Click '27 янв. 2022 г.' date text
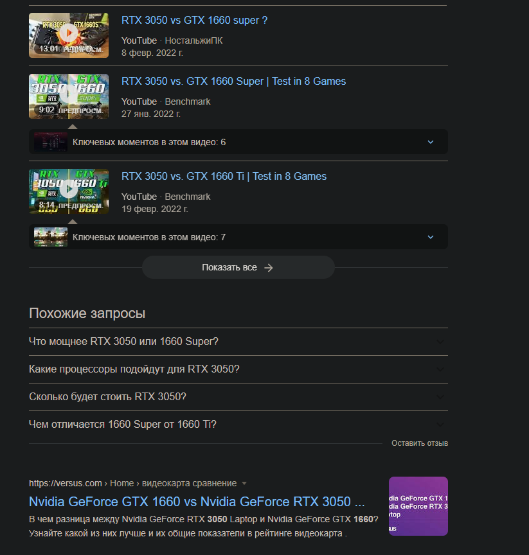 [151, 114]
